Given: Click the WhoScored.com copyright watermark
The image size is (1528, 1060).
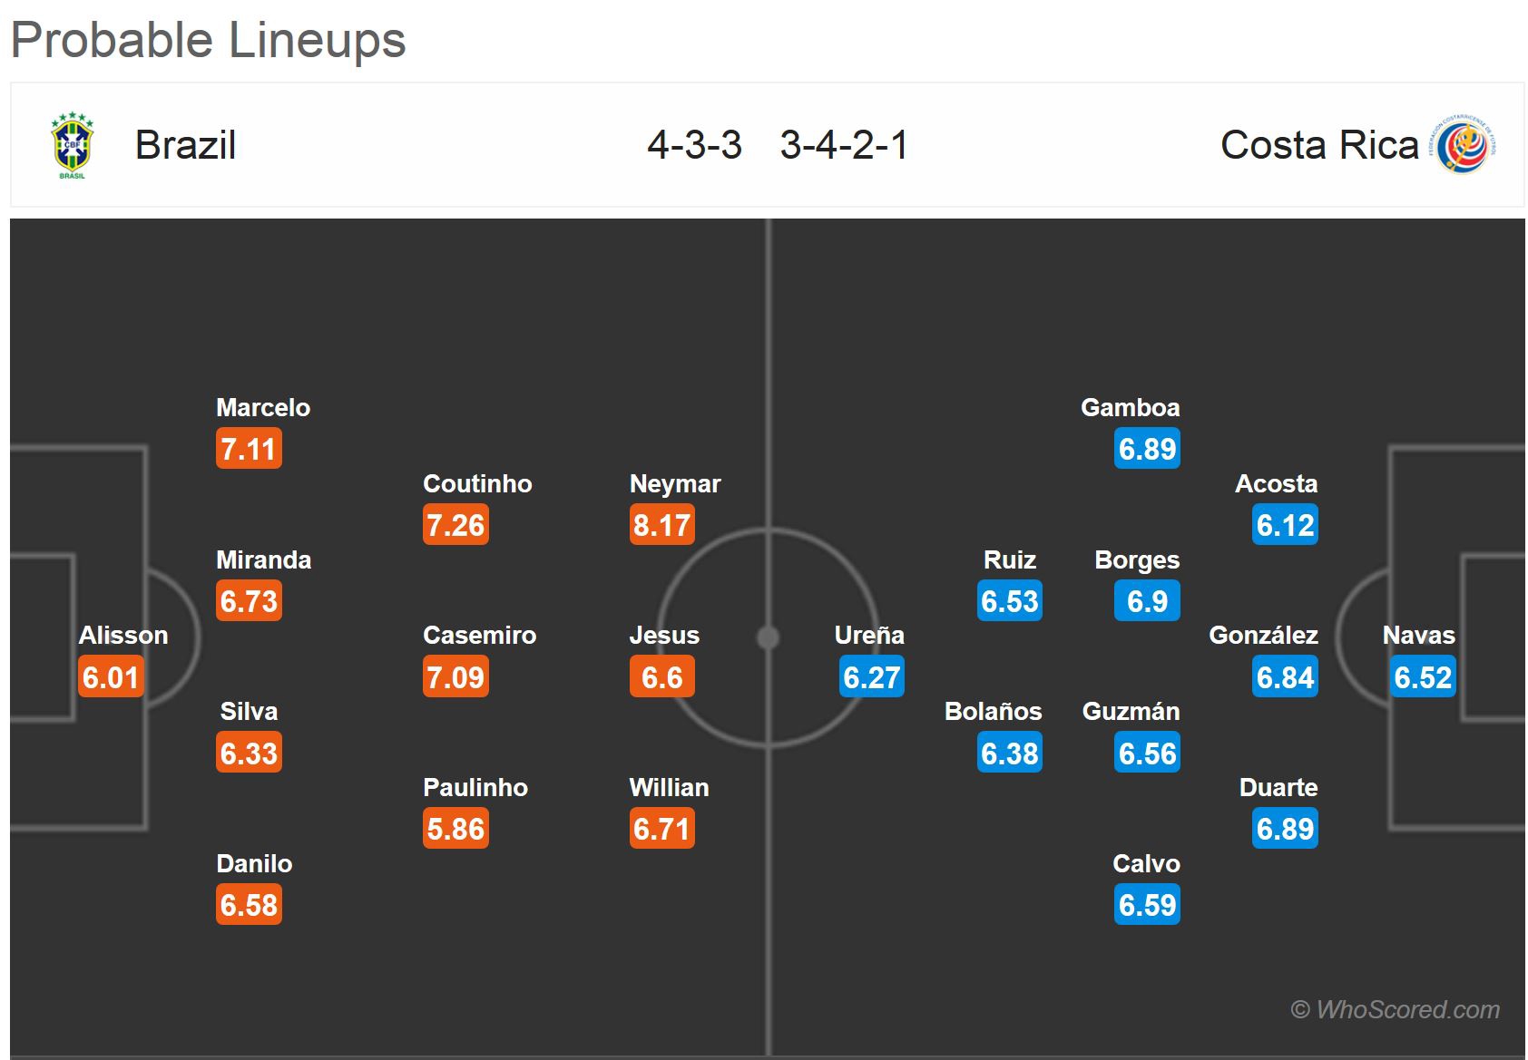Looking at the screenshot, I should (1395, 1009).
